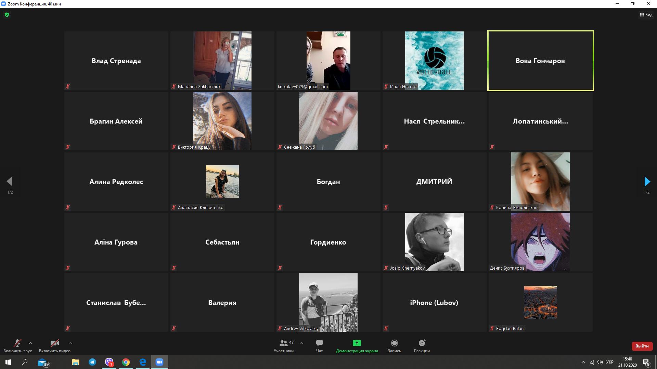Open Windows search from taskbar
The width and height of the screenshot is (657, 369).
(x=25, y=362)
